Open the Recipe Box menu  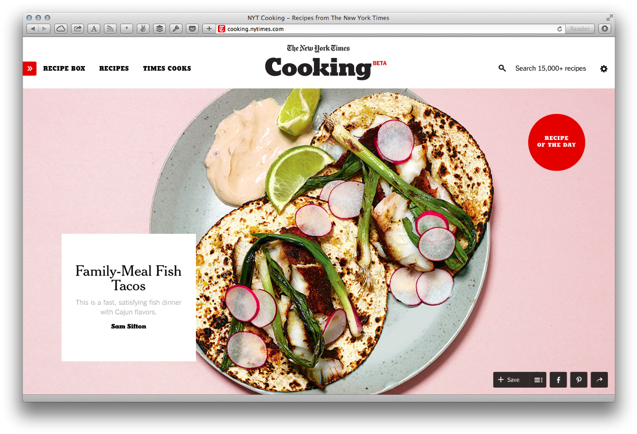64,69
